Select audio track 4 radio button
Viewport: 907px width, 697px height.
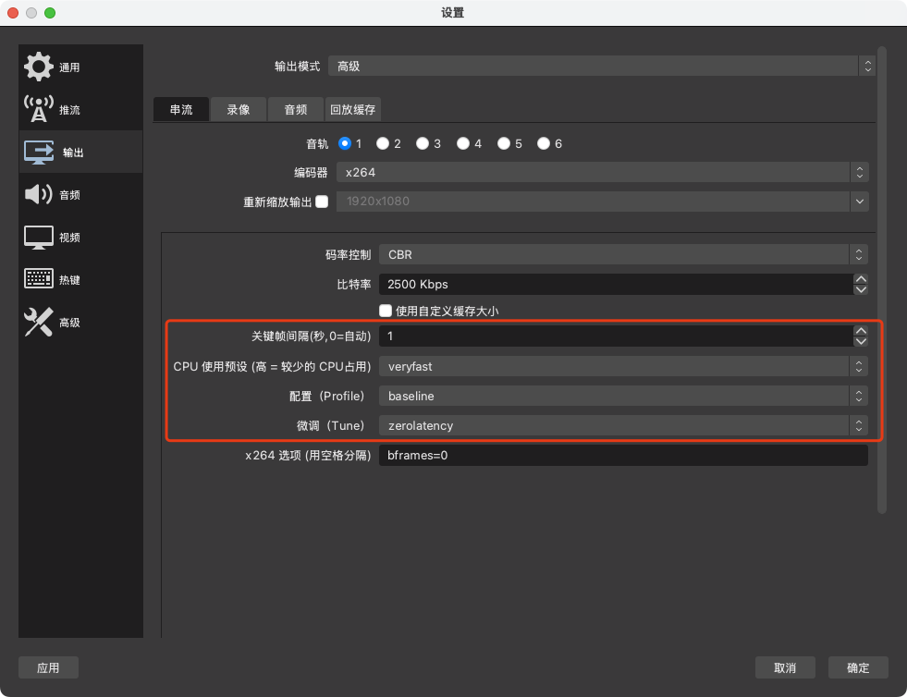463,143
